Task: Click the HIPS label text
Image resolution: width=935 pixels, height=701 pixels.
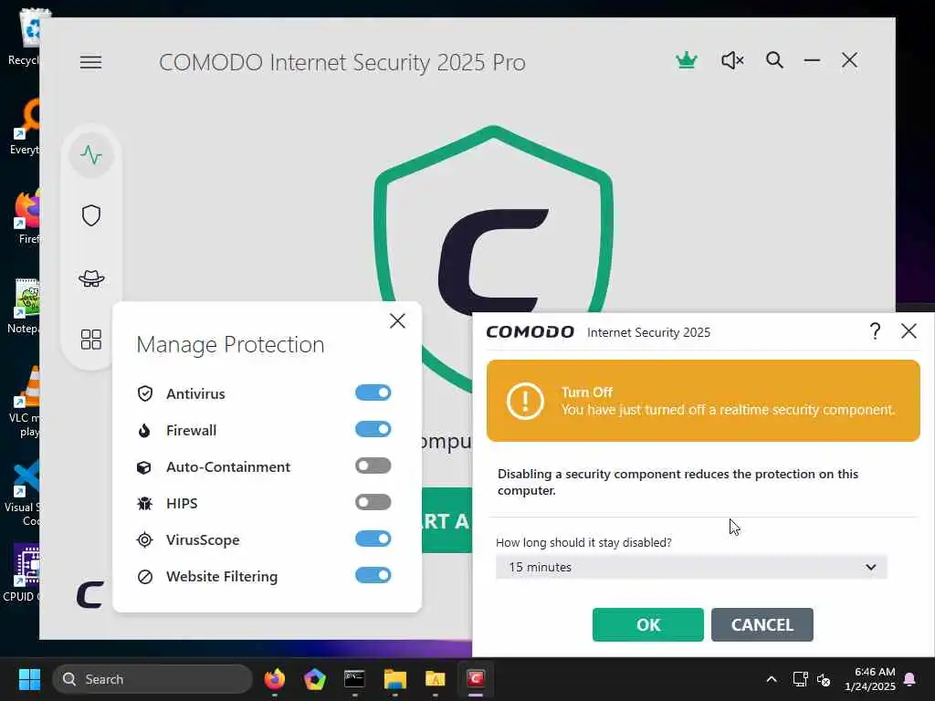Action: [x=182, y=504]
